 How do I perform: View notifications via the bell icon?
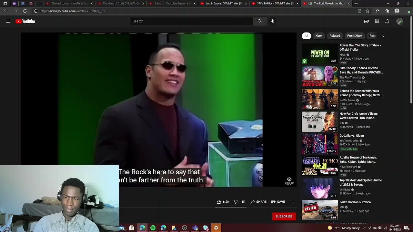pos(387,21)
